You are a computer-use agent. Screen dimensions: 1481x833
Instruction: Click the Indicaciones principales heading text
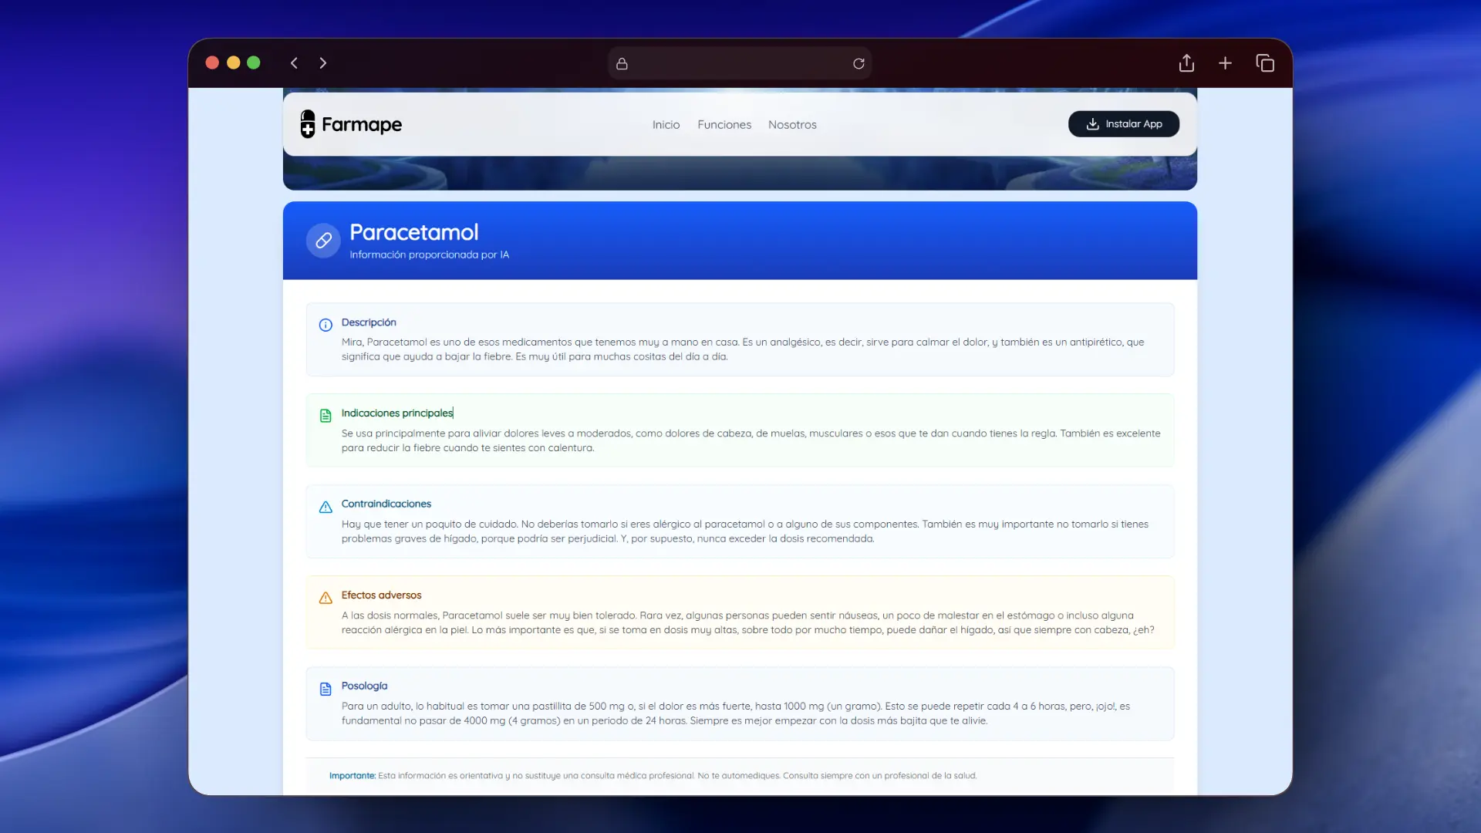click(396, 413)
